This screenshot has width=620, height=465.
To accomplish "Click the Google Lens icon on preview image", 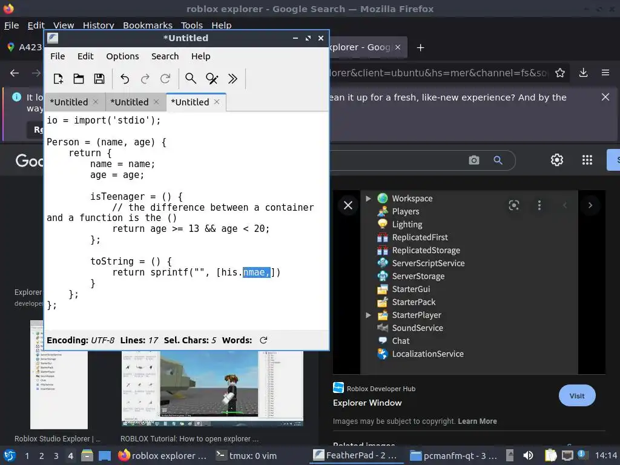I will [x=513, y=205].
